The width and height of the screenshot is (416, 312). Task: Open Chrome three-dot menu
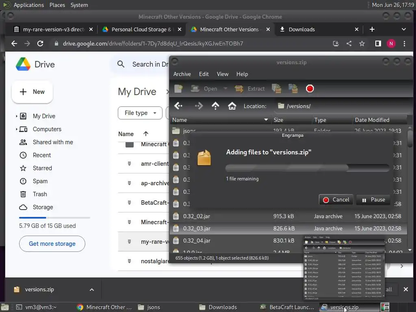pos(404,43)
